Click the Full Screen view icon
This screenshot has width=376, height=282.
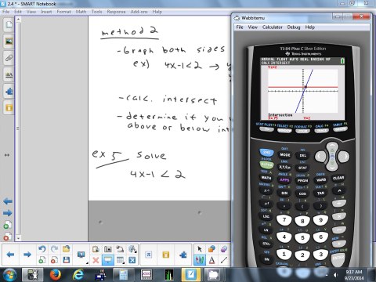click(x=132, y=260)
